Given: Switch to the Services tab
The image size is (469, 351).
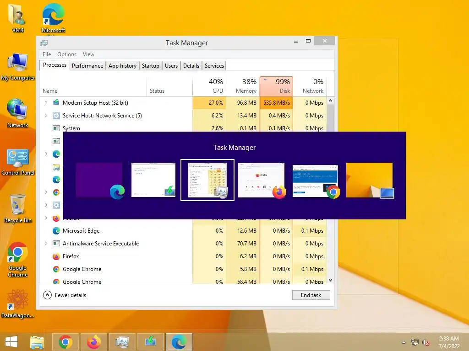Looking at the screenshot, I should (x=214, y=66).
